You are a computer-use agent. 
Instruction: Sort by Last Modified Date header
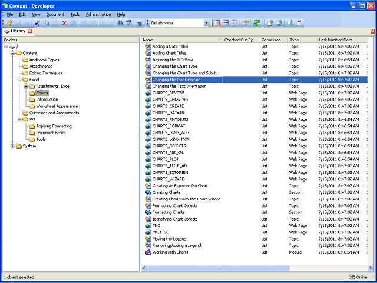341,40
